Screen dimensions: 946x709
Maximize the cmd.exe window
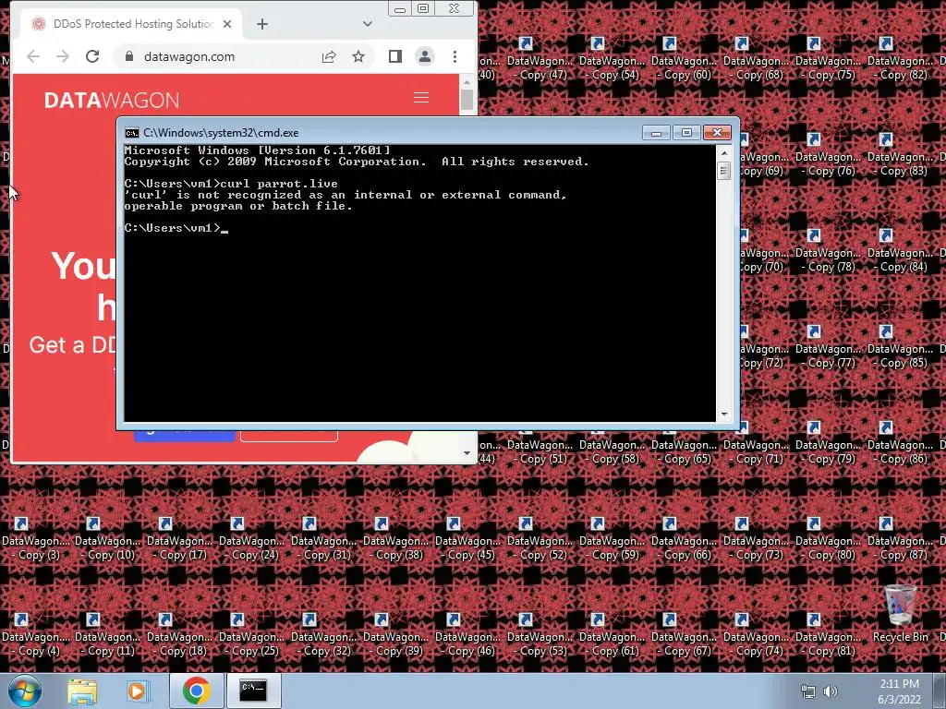point(686,133)
